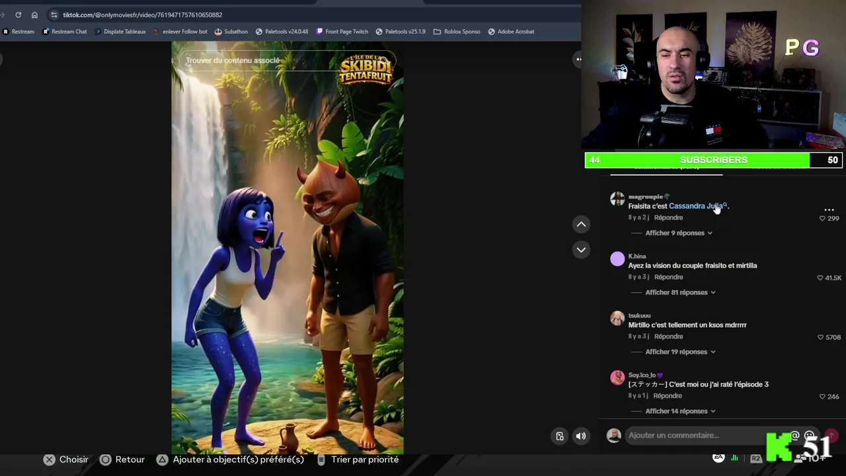
Task: Expand Afficher 9 réponses
Action: pyautogui.click(x=679, y=233)
